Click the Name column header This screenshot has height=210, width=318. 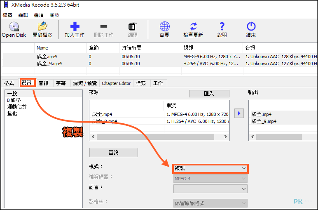(x=61, y=48)
